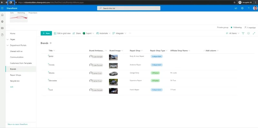
Task: Open the Ford brand image thumbnail
Action: tap(114, 91)
